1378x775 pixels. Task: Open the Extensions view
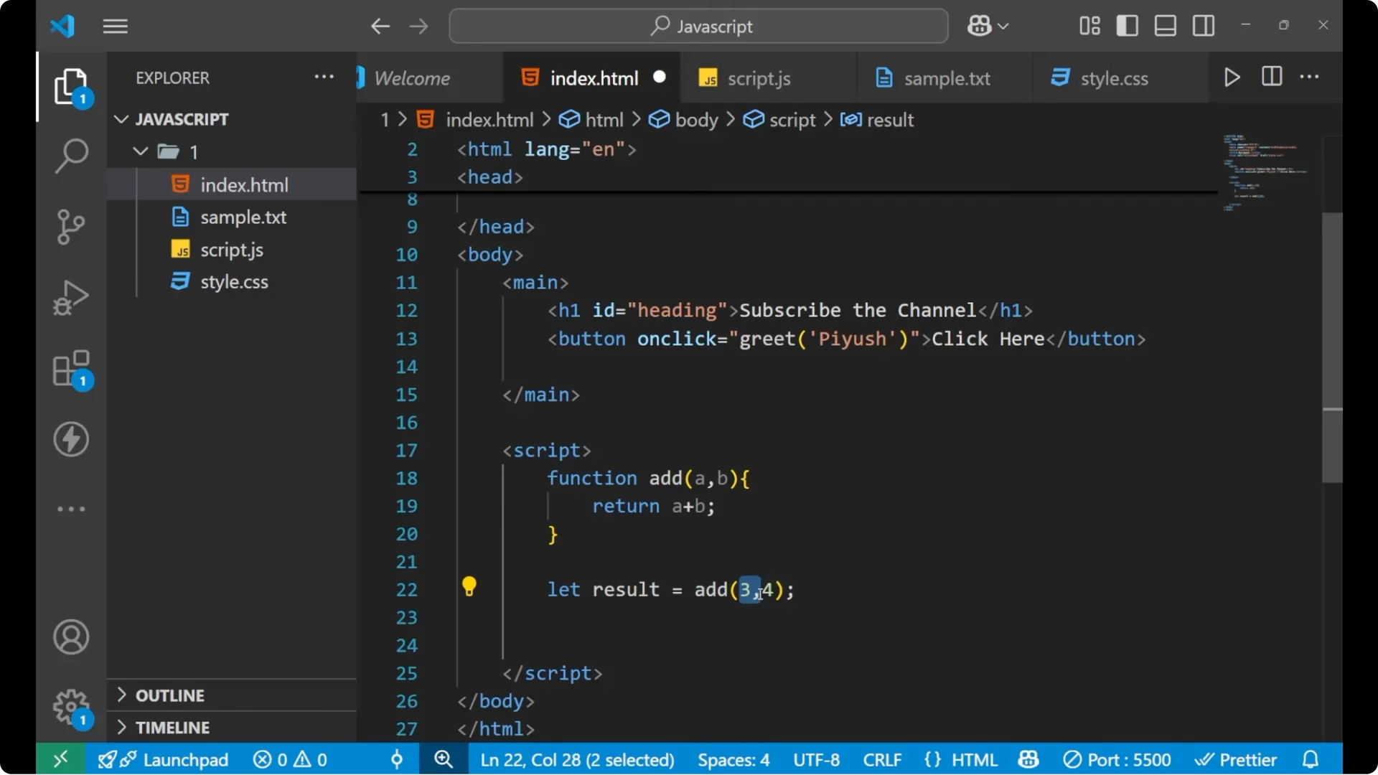pos(71,368)
